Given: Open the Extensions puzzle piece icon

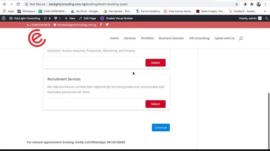Looking at the screenshot, I should coord(252,4).
